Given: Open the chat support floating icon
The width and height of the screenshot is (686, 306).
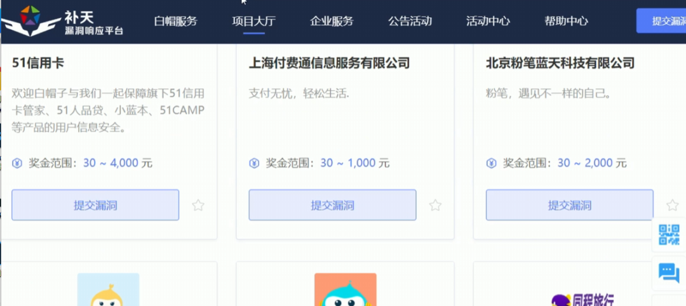Looking at the screenshot, I should (x=669, y=274).
